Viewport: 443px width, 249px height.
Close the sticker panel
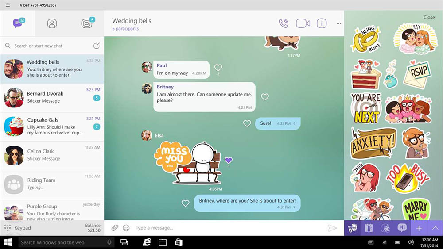tap(429, 17)
